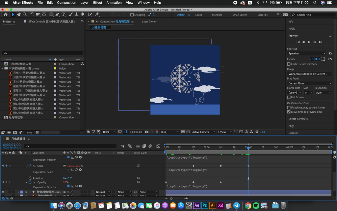The height and width of the screenshot is (211, 337).
Task: Open the viewer magnification 100% dropdown
Action: (x=110, y=132)
